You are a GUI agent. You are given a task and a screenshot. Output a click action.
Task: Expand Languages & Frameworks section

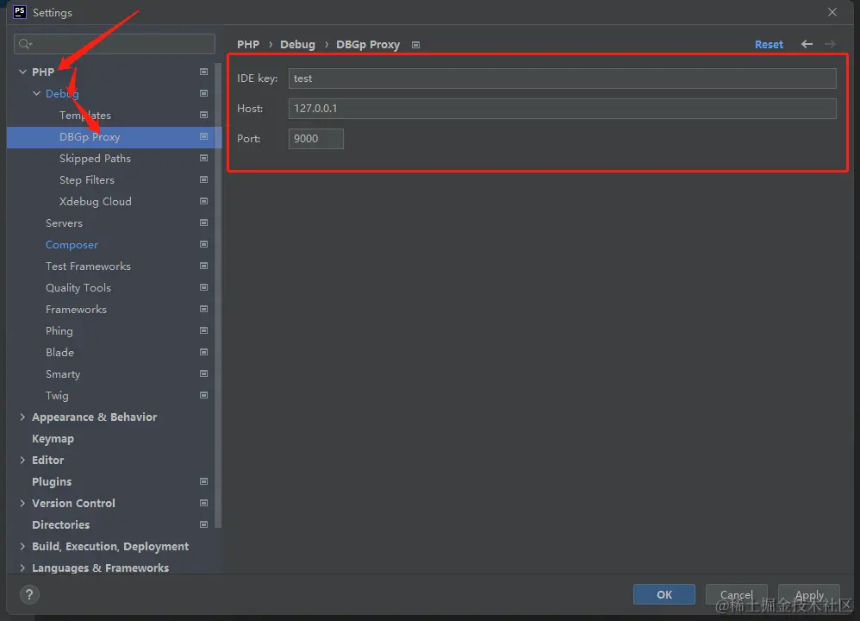[22, 568]
